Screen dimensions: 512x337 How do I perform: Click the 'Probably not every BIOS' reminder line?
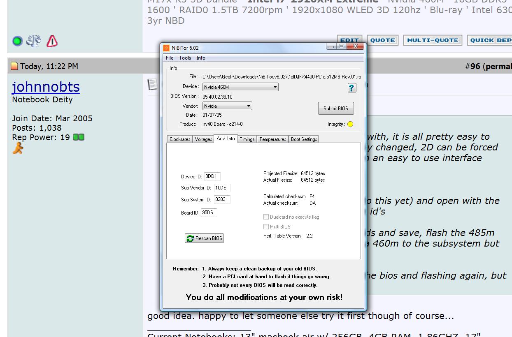pyautogui.click(x=260, y=285)
